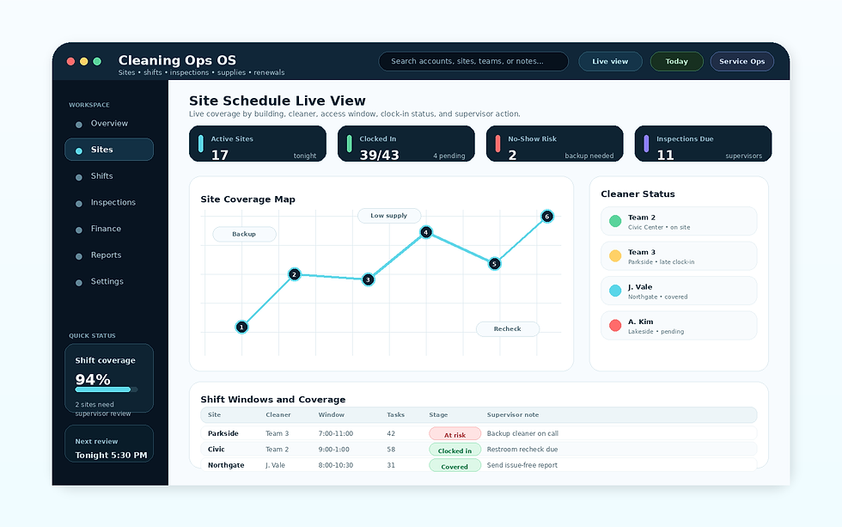Click the bullet dot beside Settings
842x527 pixels.
[79, 283]
